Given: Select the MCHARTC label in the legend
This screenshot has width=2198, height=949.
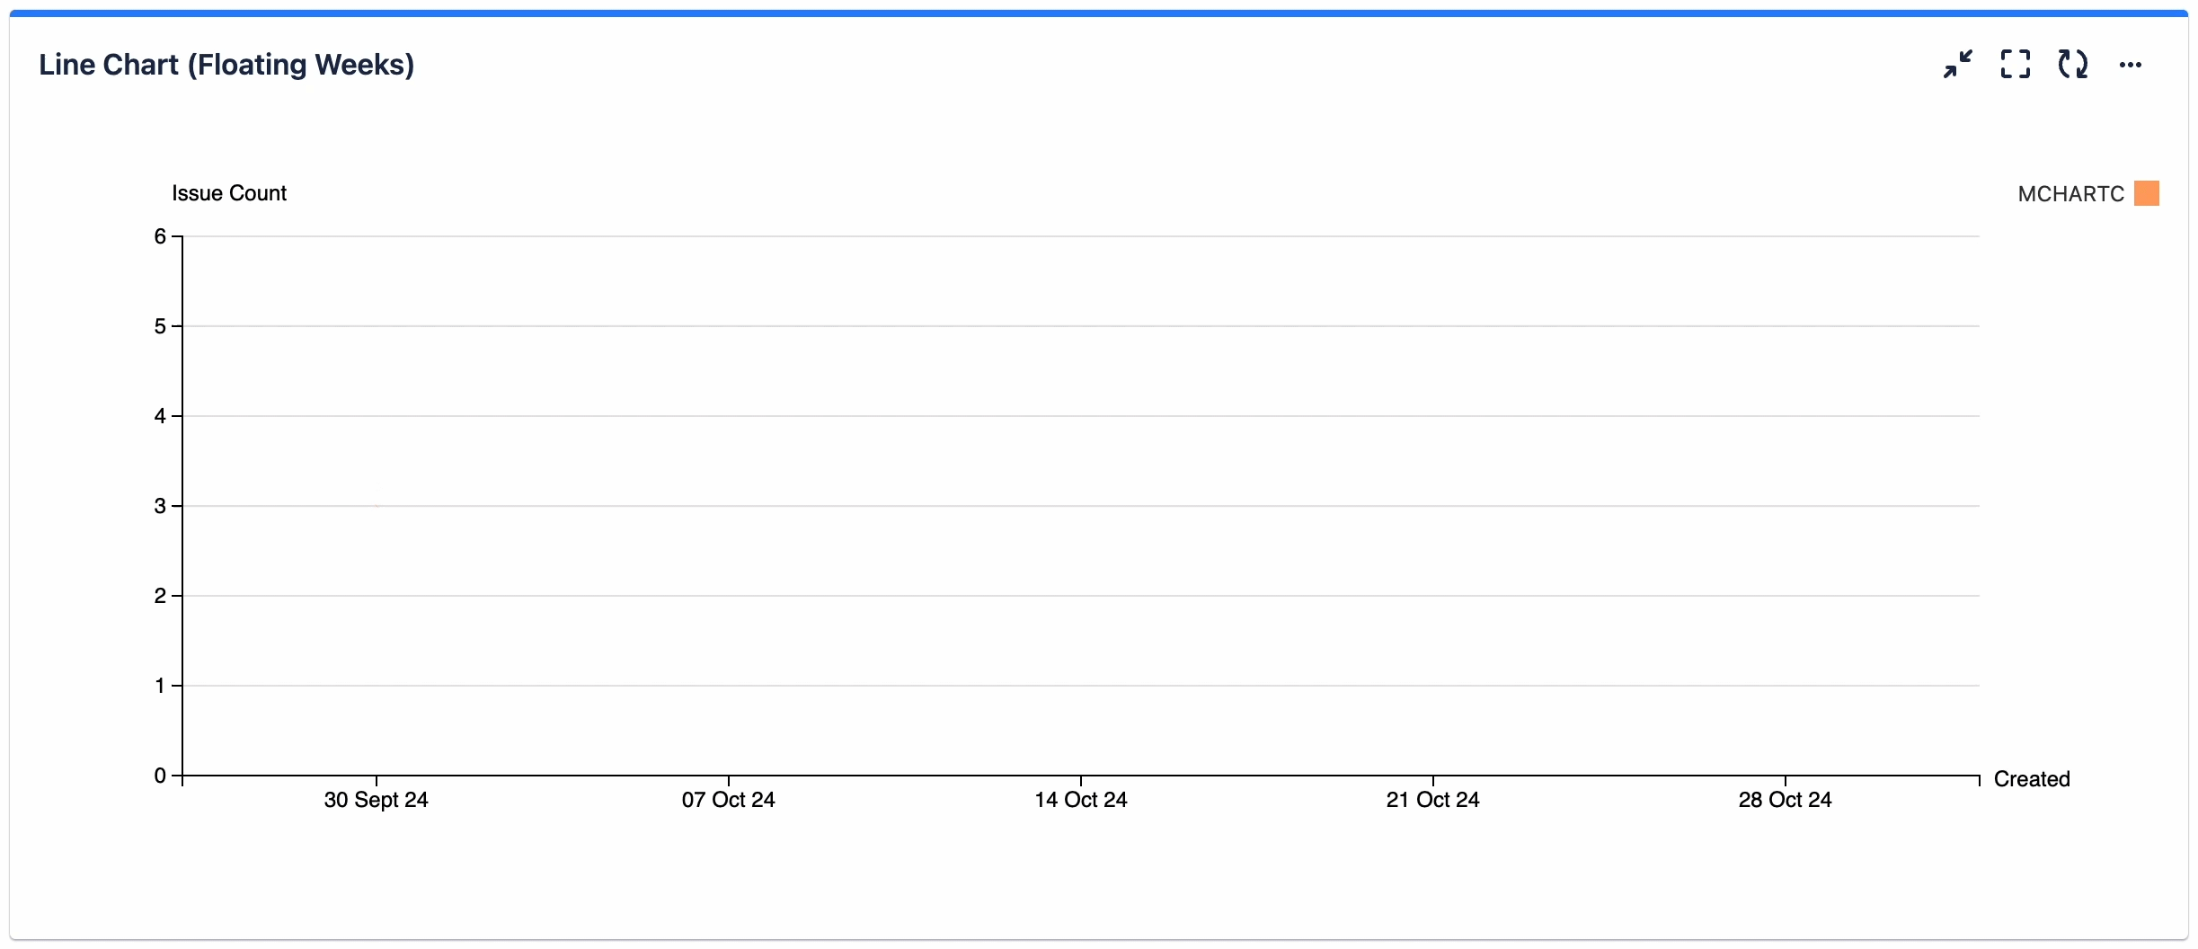Looking at the screenshot, I should 2071,193.
